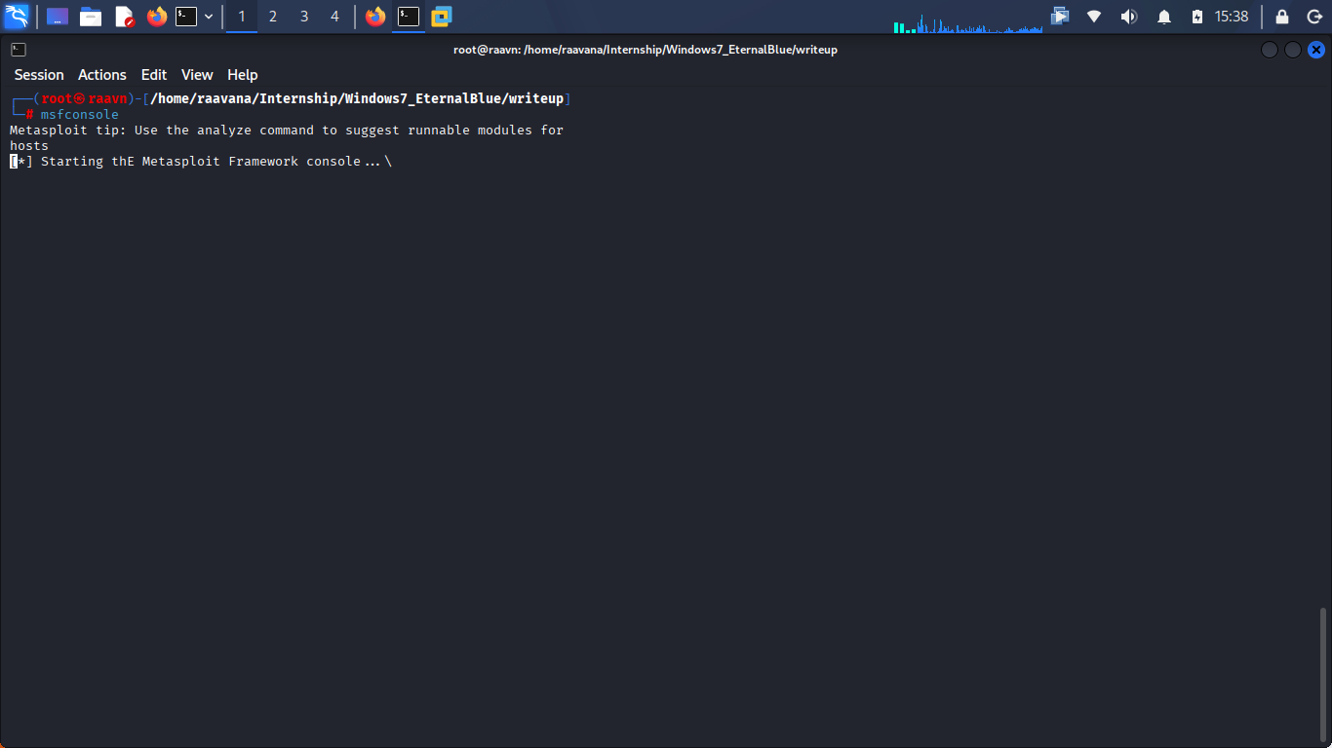Minimize the terminal window
The height and width of the screenshot is (748, 1332).
pyautogui.click(x=1270, y=50)
